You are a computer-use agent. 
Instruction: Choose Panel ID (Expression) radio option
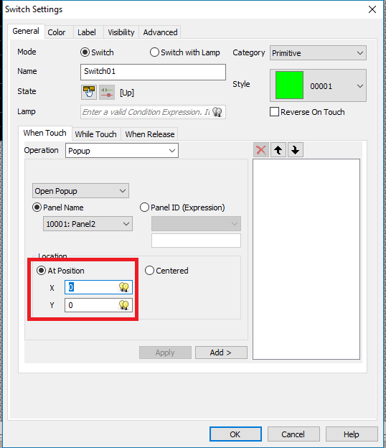point(144,207)
